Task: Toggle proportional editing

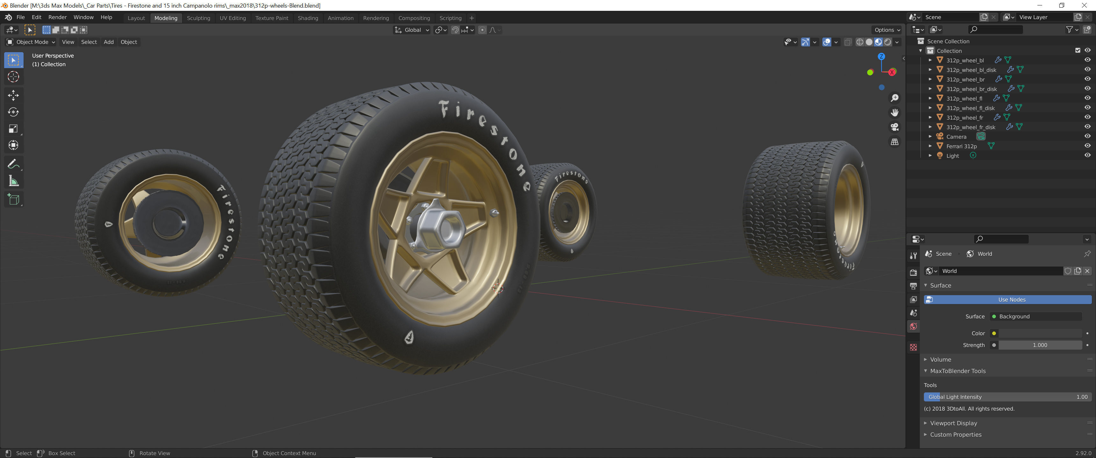Action: click(x=482, y=30)
